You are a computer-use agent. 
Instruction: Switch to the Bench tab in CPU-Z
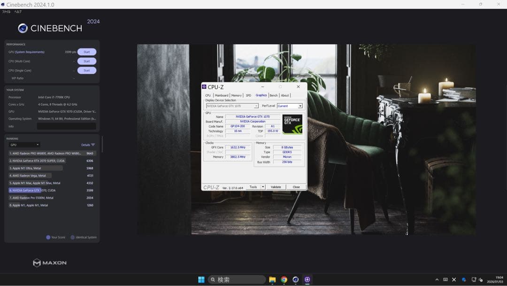pyautogui.click(x=274, y=95)
